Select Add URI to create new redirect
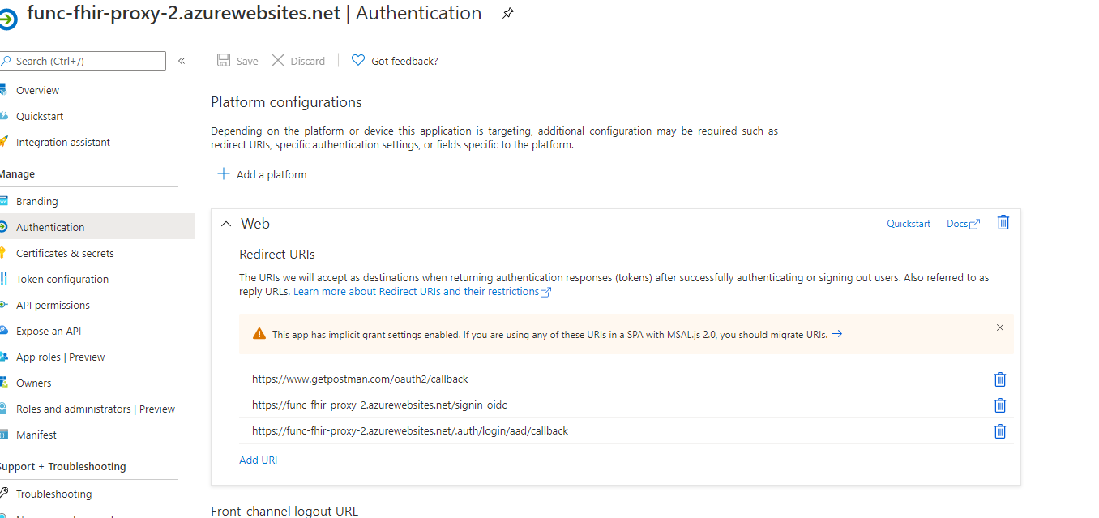The image size is (1099, 518). click(258, 460)
